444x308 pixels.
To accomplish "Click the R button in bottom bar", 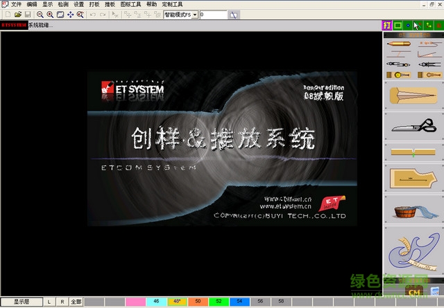I will click(62, 302).
